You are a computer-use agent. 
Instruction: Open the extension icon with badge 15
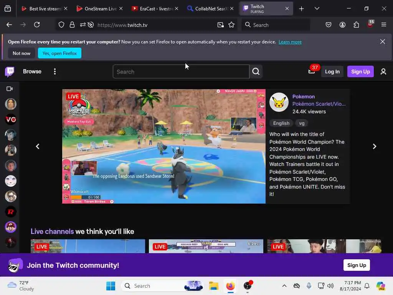[370, 24]
